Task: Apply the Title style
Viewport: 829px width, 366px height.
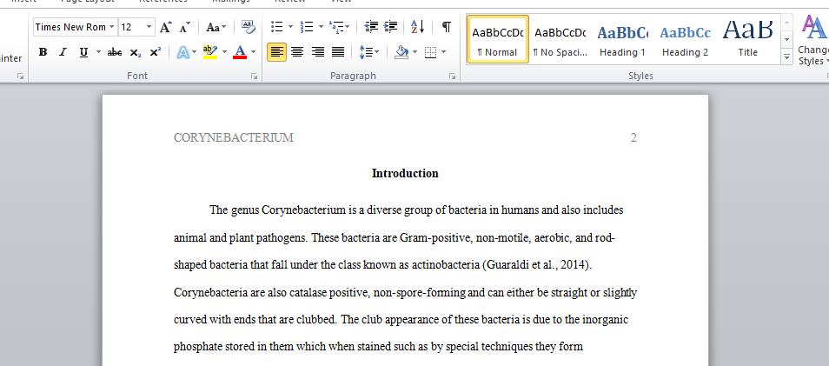Action: click(x=747, y=39)
